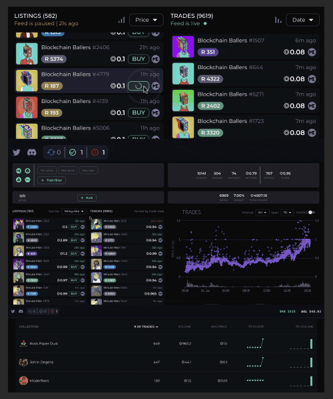The height and width of the screenshot is (399, 333).
Task: Click the Jish'n Degens collection logo
Action: click(x=23, y=362)
